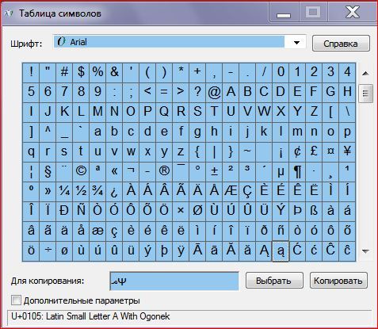
Task: Click the Arial font combo box field
Action: tap(179, 42)
